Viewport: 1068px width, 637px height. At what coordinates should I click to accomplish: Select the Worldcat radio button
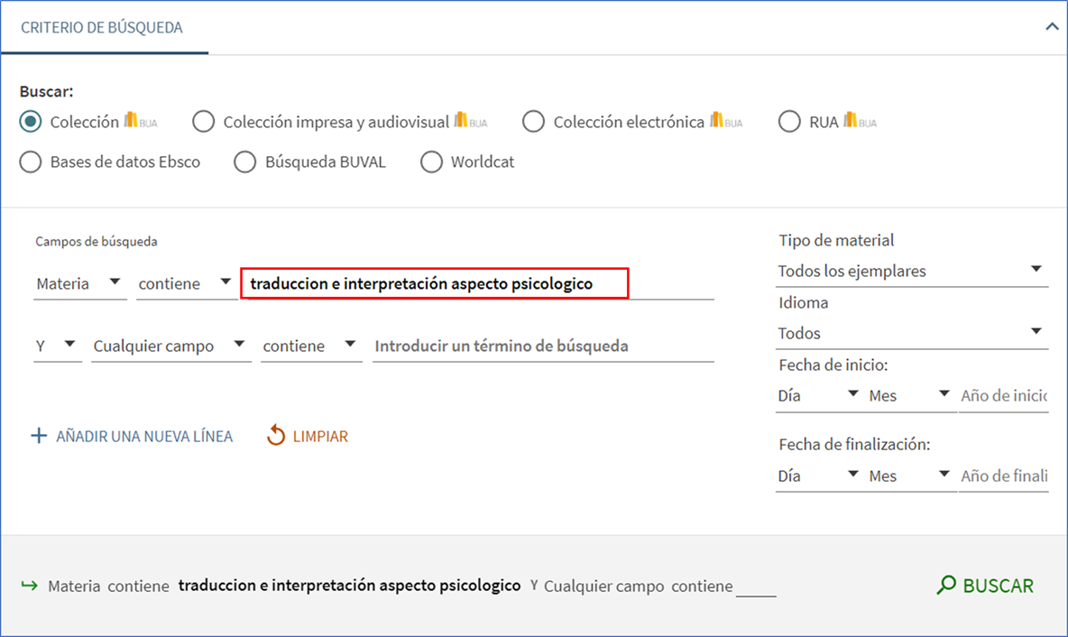pyautogui.click(x=432, y=162)
